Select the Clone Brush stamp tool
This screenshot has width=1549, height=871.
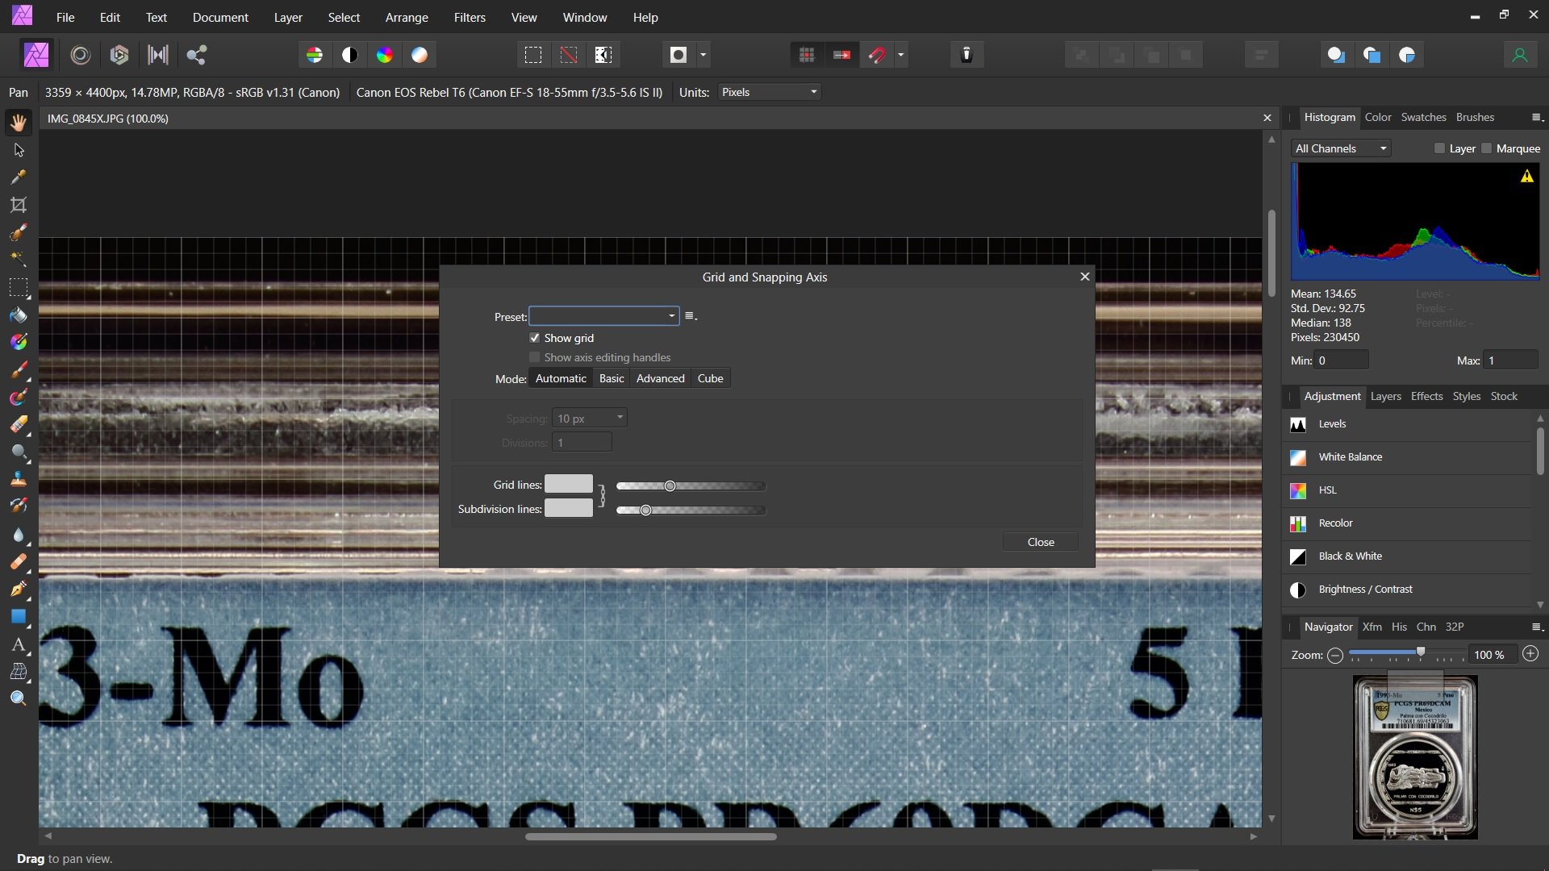click(x=19, y=480)
